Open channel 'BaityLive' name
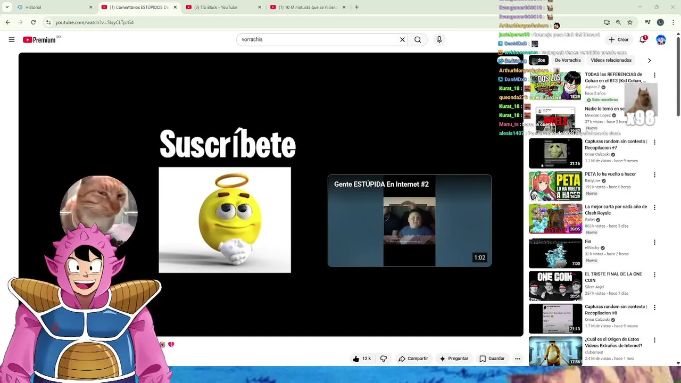 click(x=593, y=180)
